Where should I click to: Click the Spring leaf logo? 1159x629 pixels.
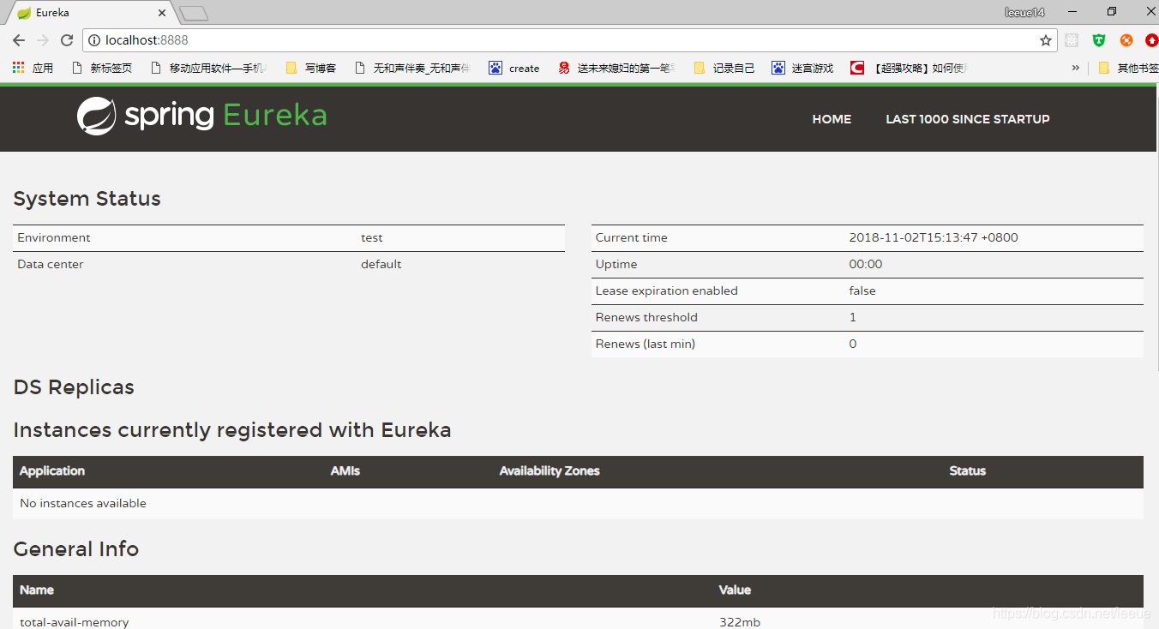[96, 117]
